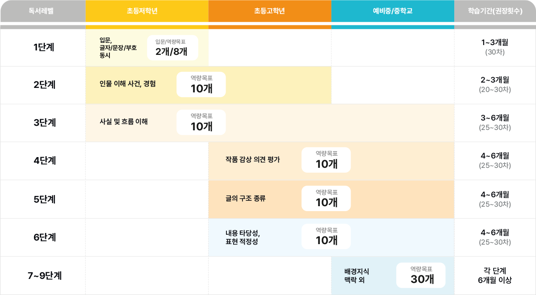Click the 역량목표 10개 badge beside 인물 이해
This screenshot has width=536, height=295.
point(201,84)
